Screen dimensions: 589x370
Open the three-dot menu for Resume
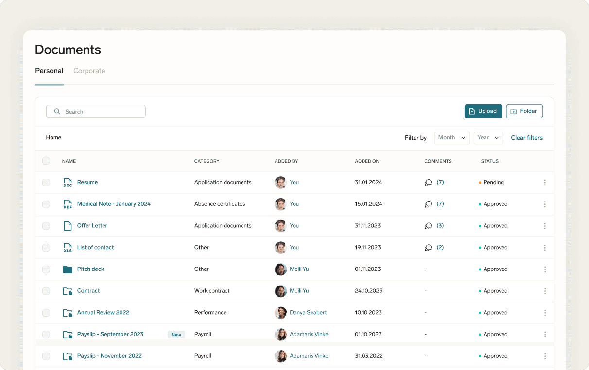[545, 183]
